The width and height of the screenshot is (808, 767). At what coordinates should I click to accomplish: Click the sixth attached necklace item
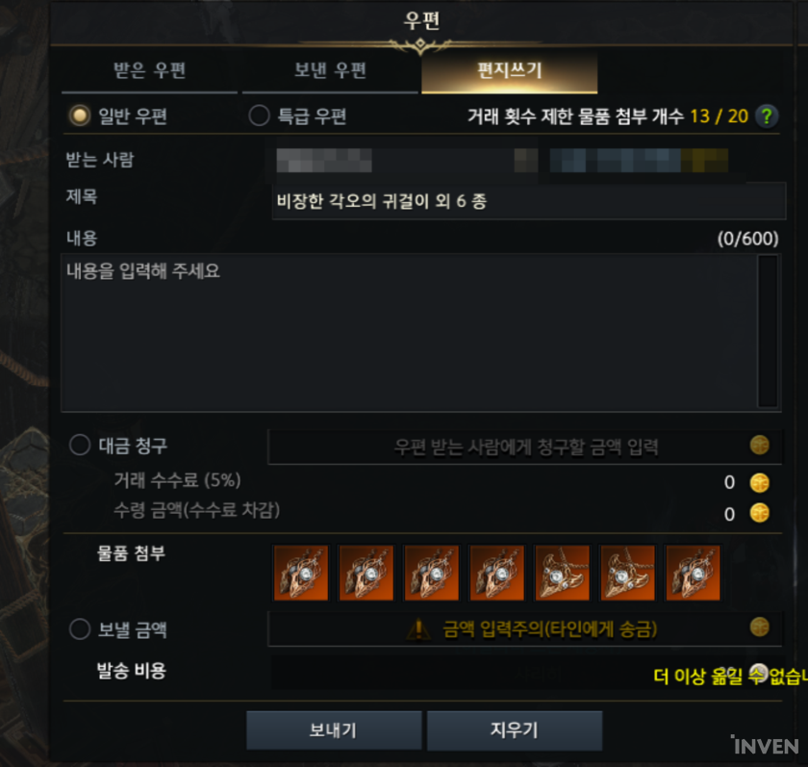pos(627,573)
